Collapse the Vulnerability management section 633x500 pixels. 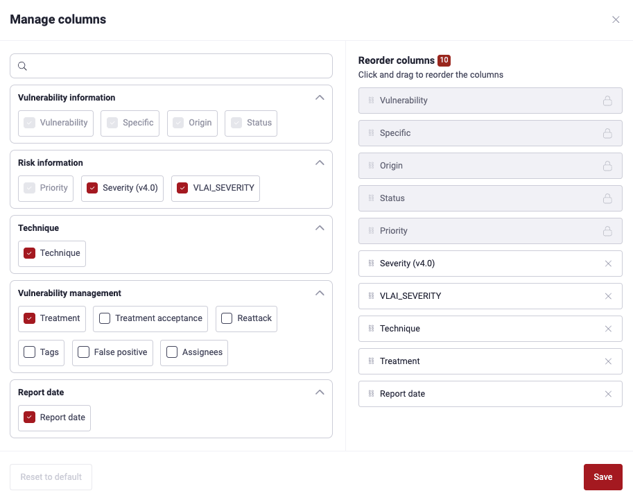pos(320,293)
